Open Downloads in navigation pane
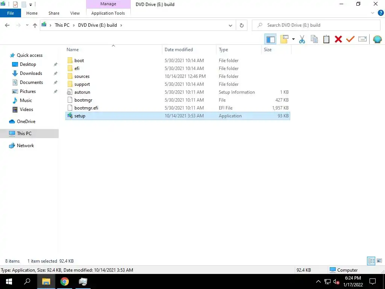 pyautogui.click(x=31, y=73)
